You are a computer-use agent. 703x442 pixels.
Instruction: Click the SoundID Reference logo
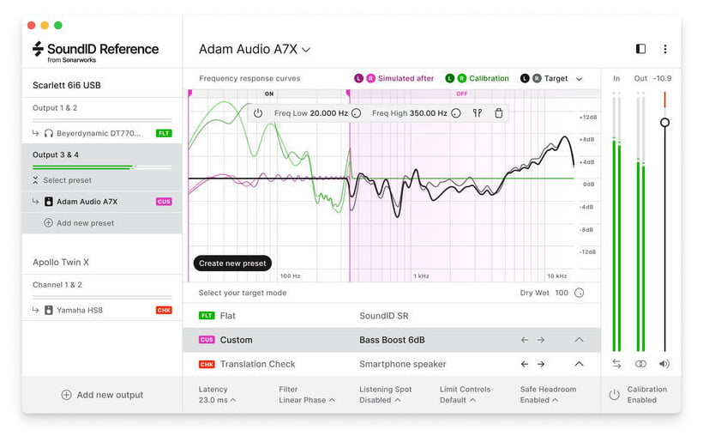(x=95, y=52)
